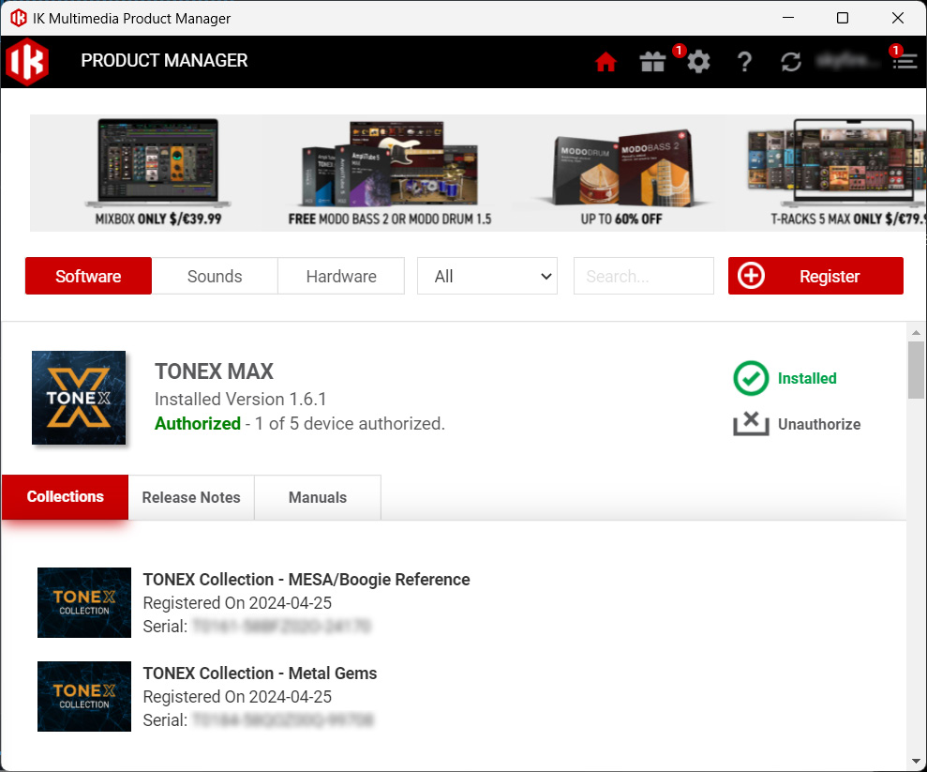
Task: Open the Manuals tab
Action: (318, 497)
